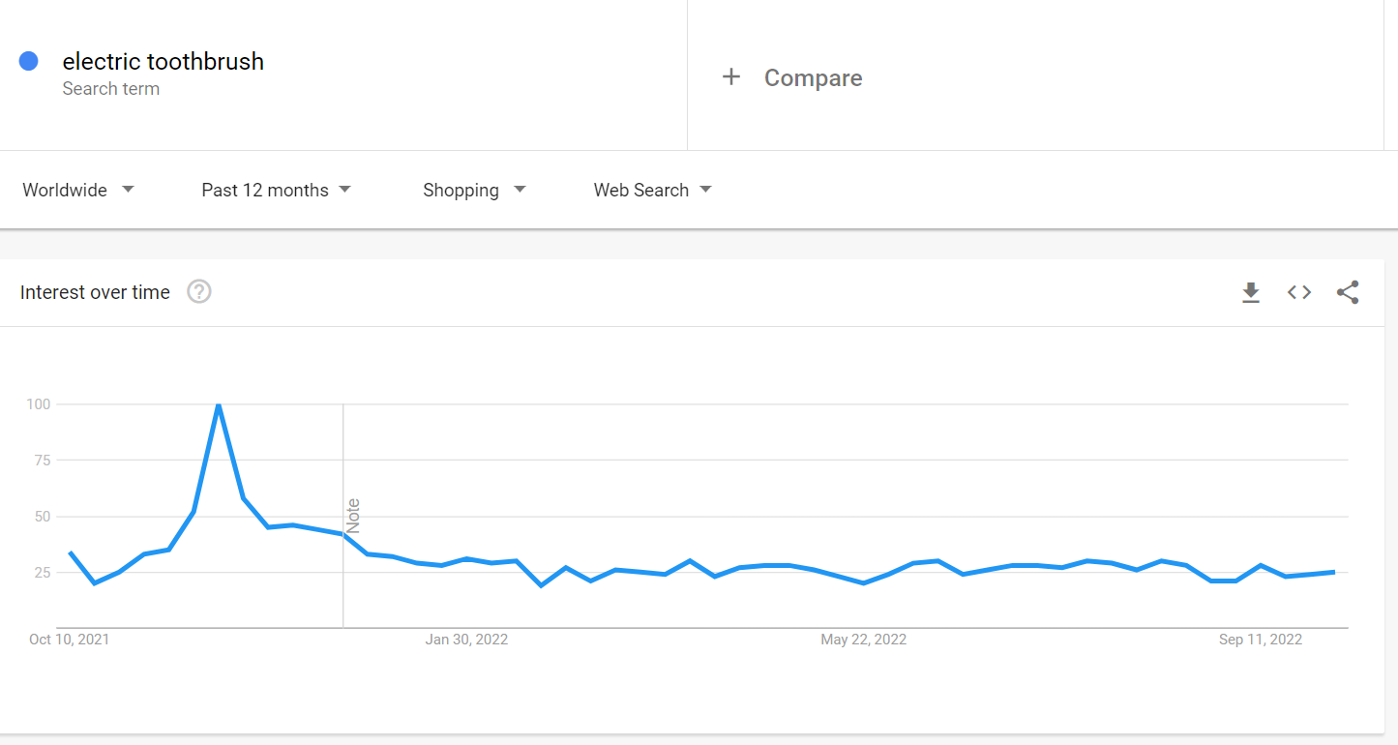
Task: Click the plus icon beside Compare
Action: [x=731, y=77]
